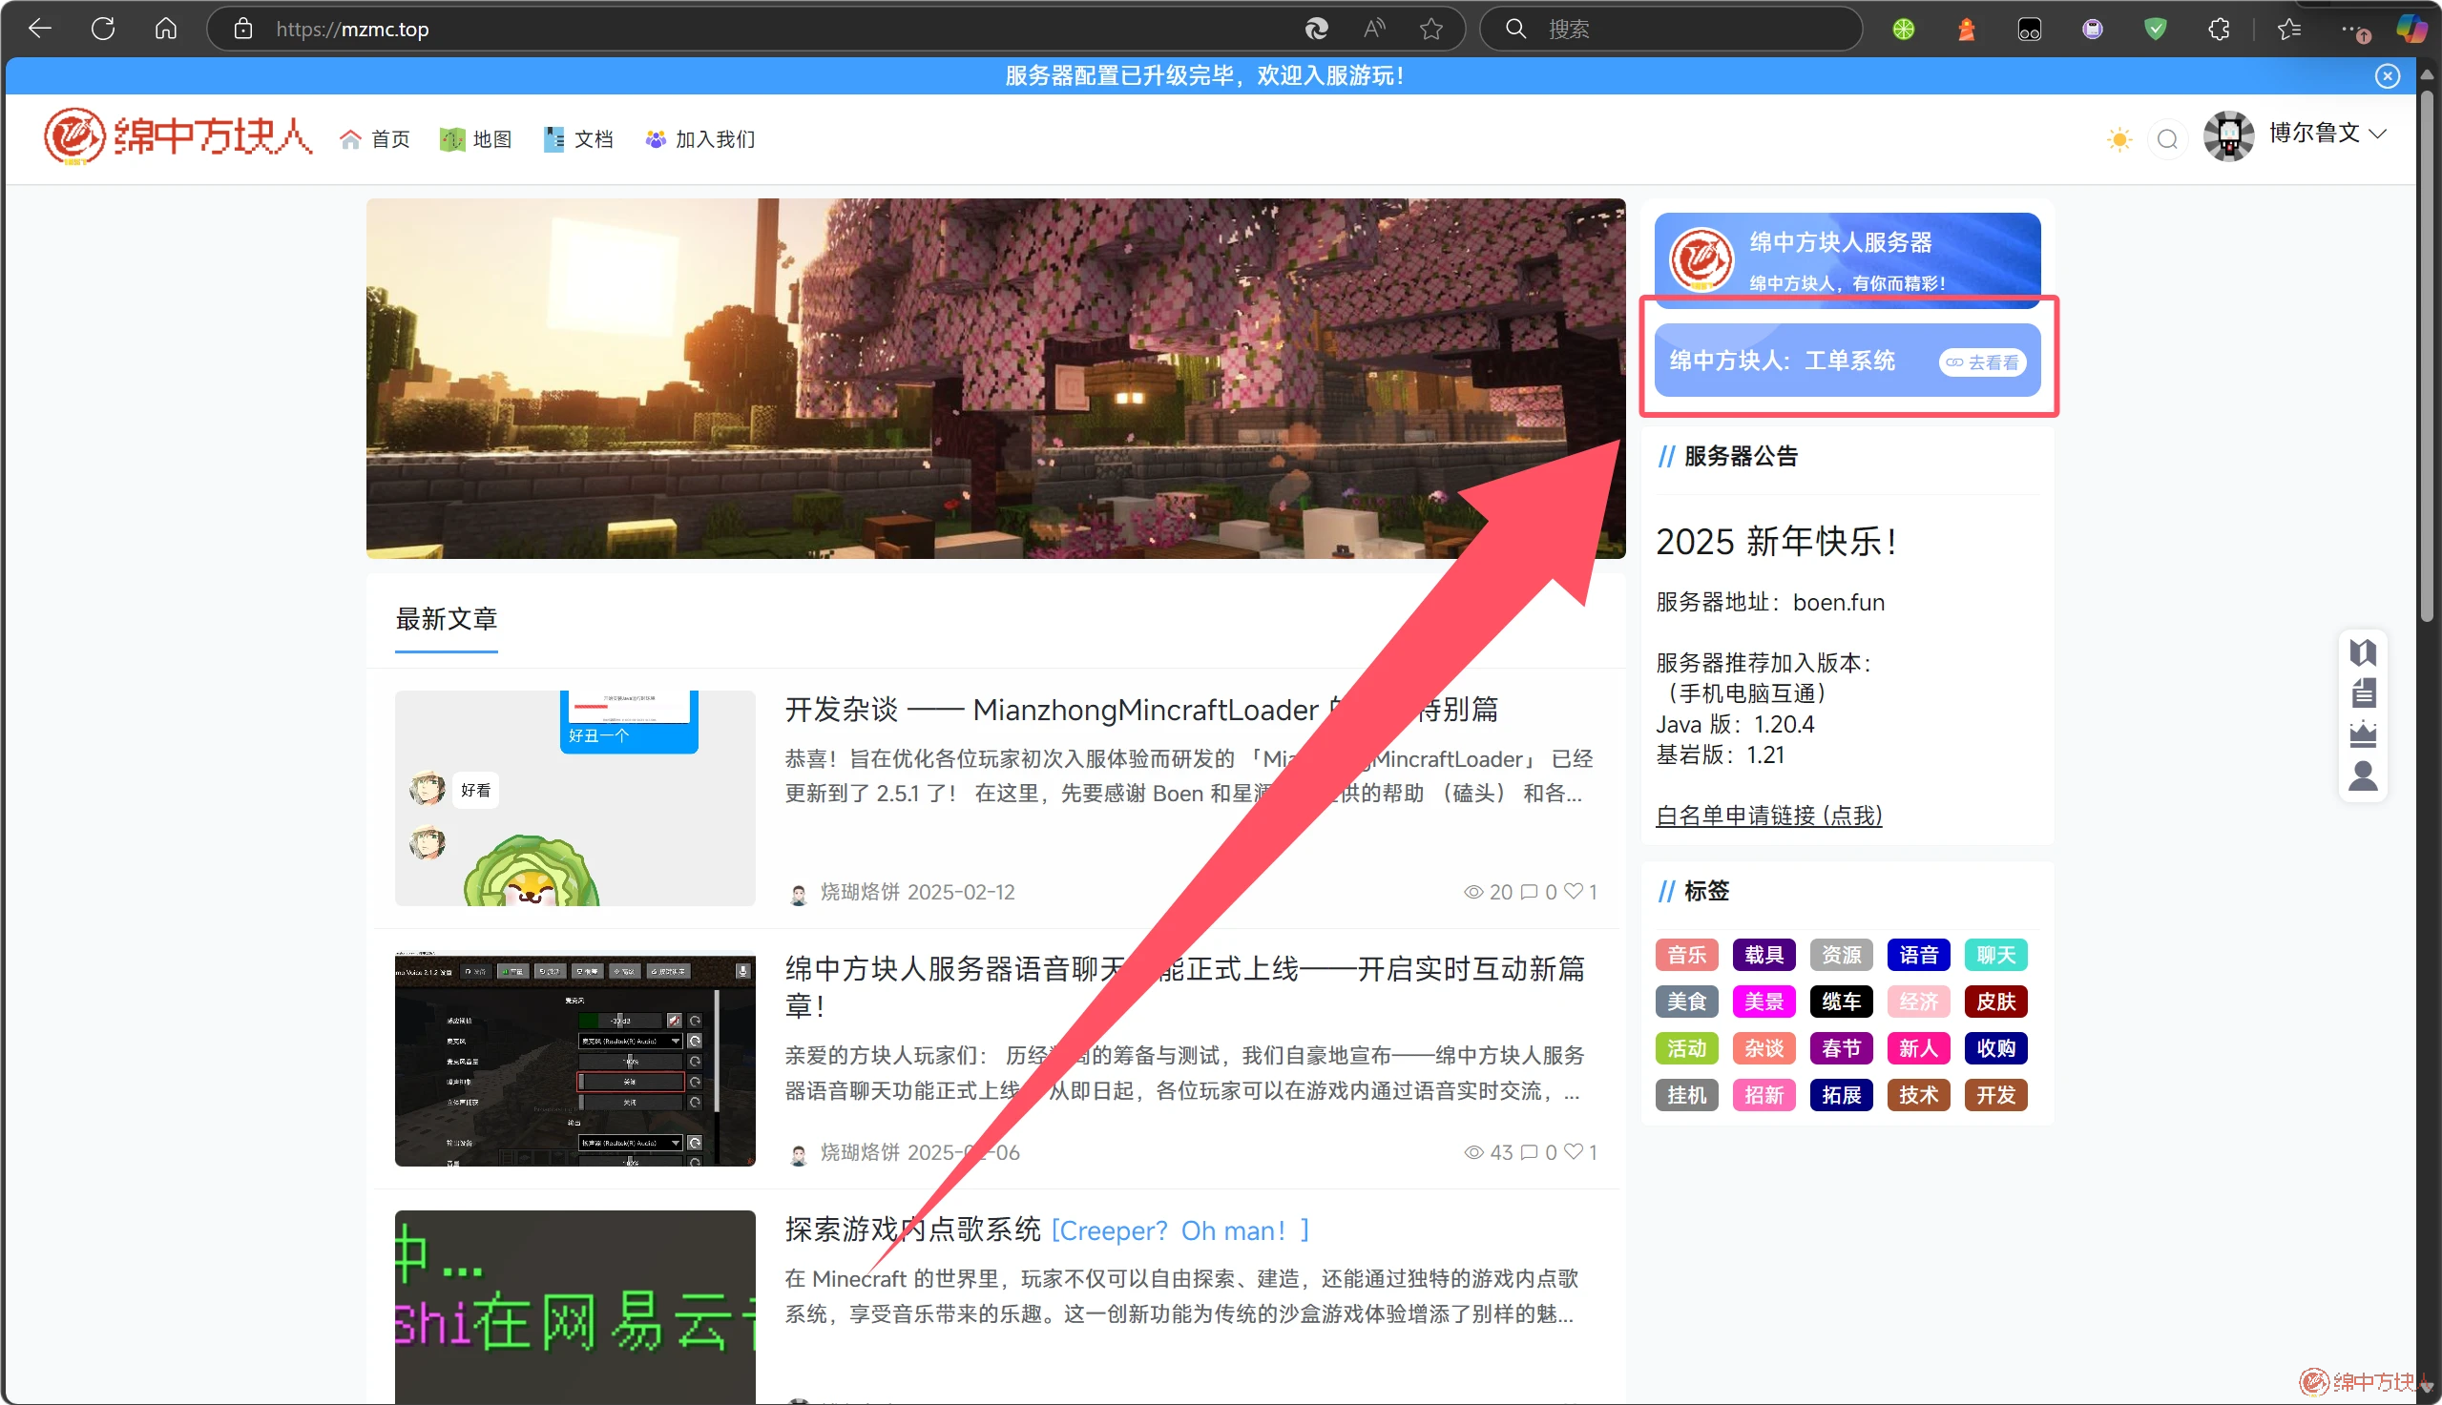Click thumbnail of 开发杂谈 article

coord(574,798)
